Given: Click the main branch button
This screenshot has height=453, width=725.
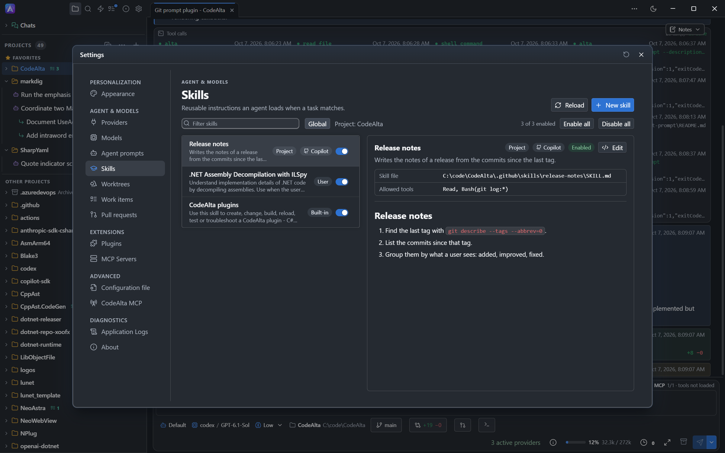Looking at the screenshot, I should pyautogui.click(x=386, y=425).
